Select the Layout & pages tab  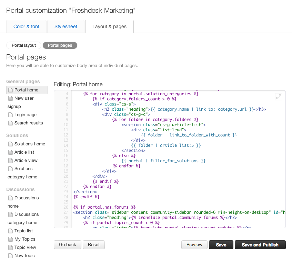(x=109, y=26)
